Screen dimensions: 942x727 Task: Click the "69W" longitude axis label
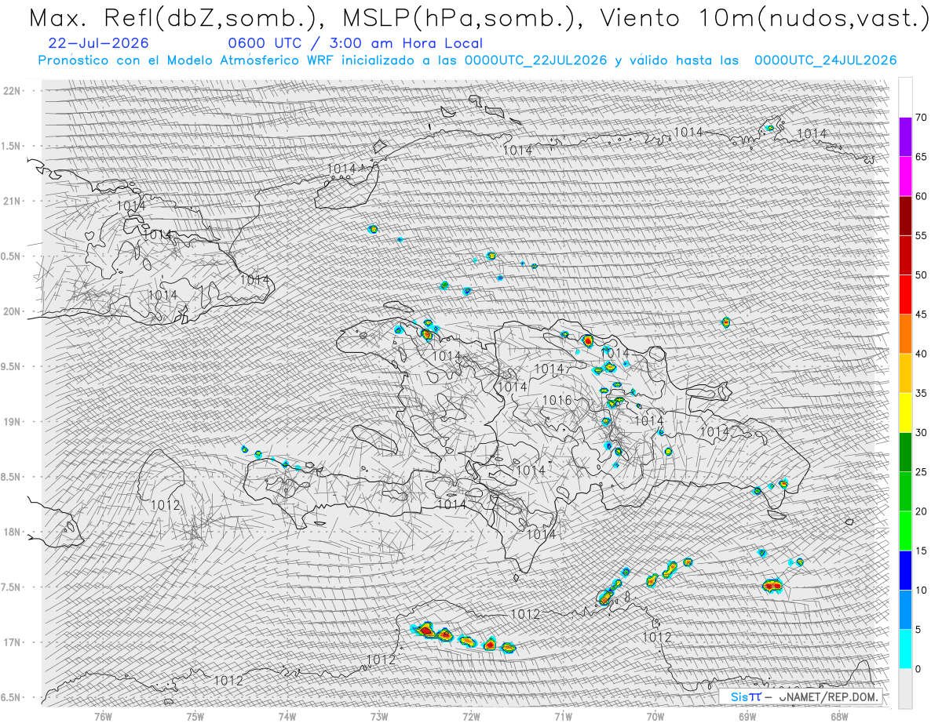[747, 716]
